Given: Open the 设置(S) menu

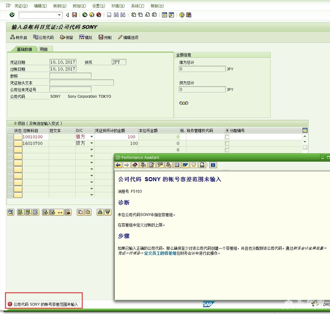Looking at the screenshot, I should tap(99, 6).
